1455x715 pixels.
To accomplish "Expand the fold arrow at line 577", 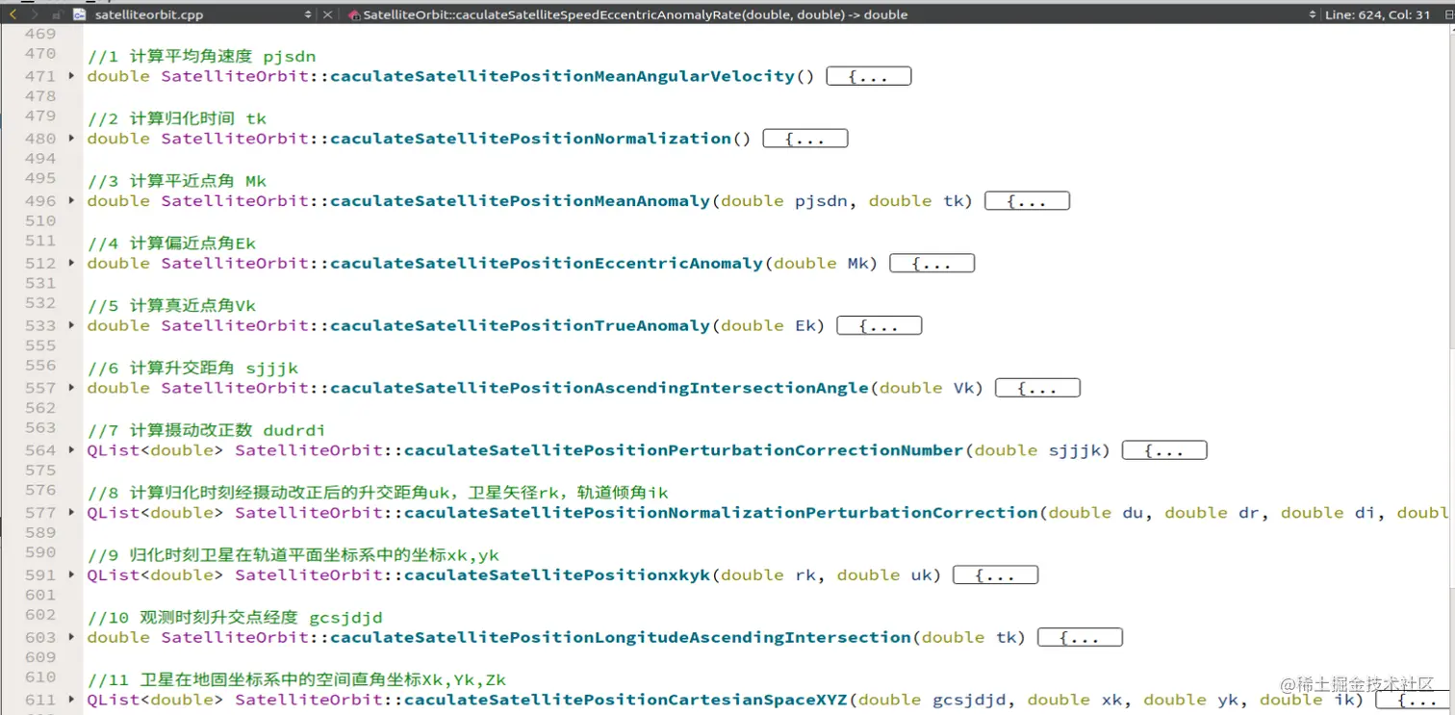I will tap(71, 512).
